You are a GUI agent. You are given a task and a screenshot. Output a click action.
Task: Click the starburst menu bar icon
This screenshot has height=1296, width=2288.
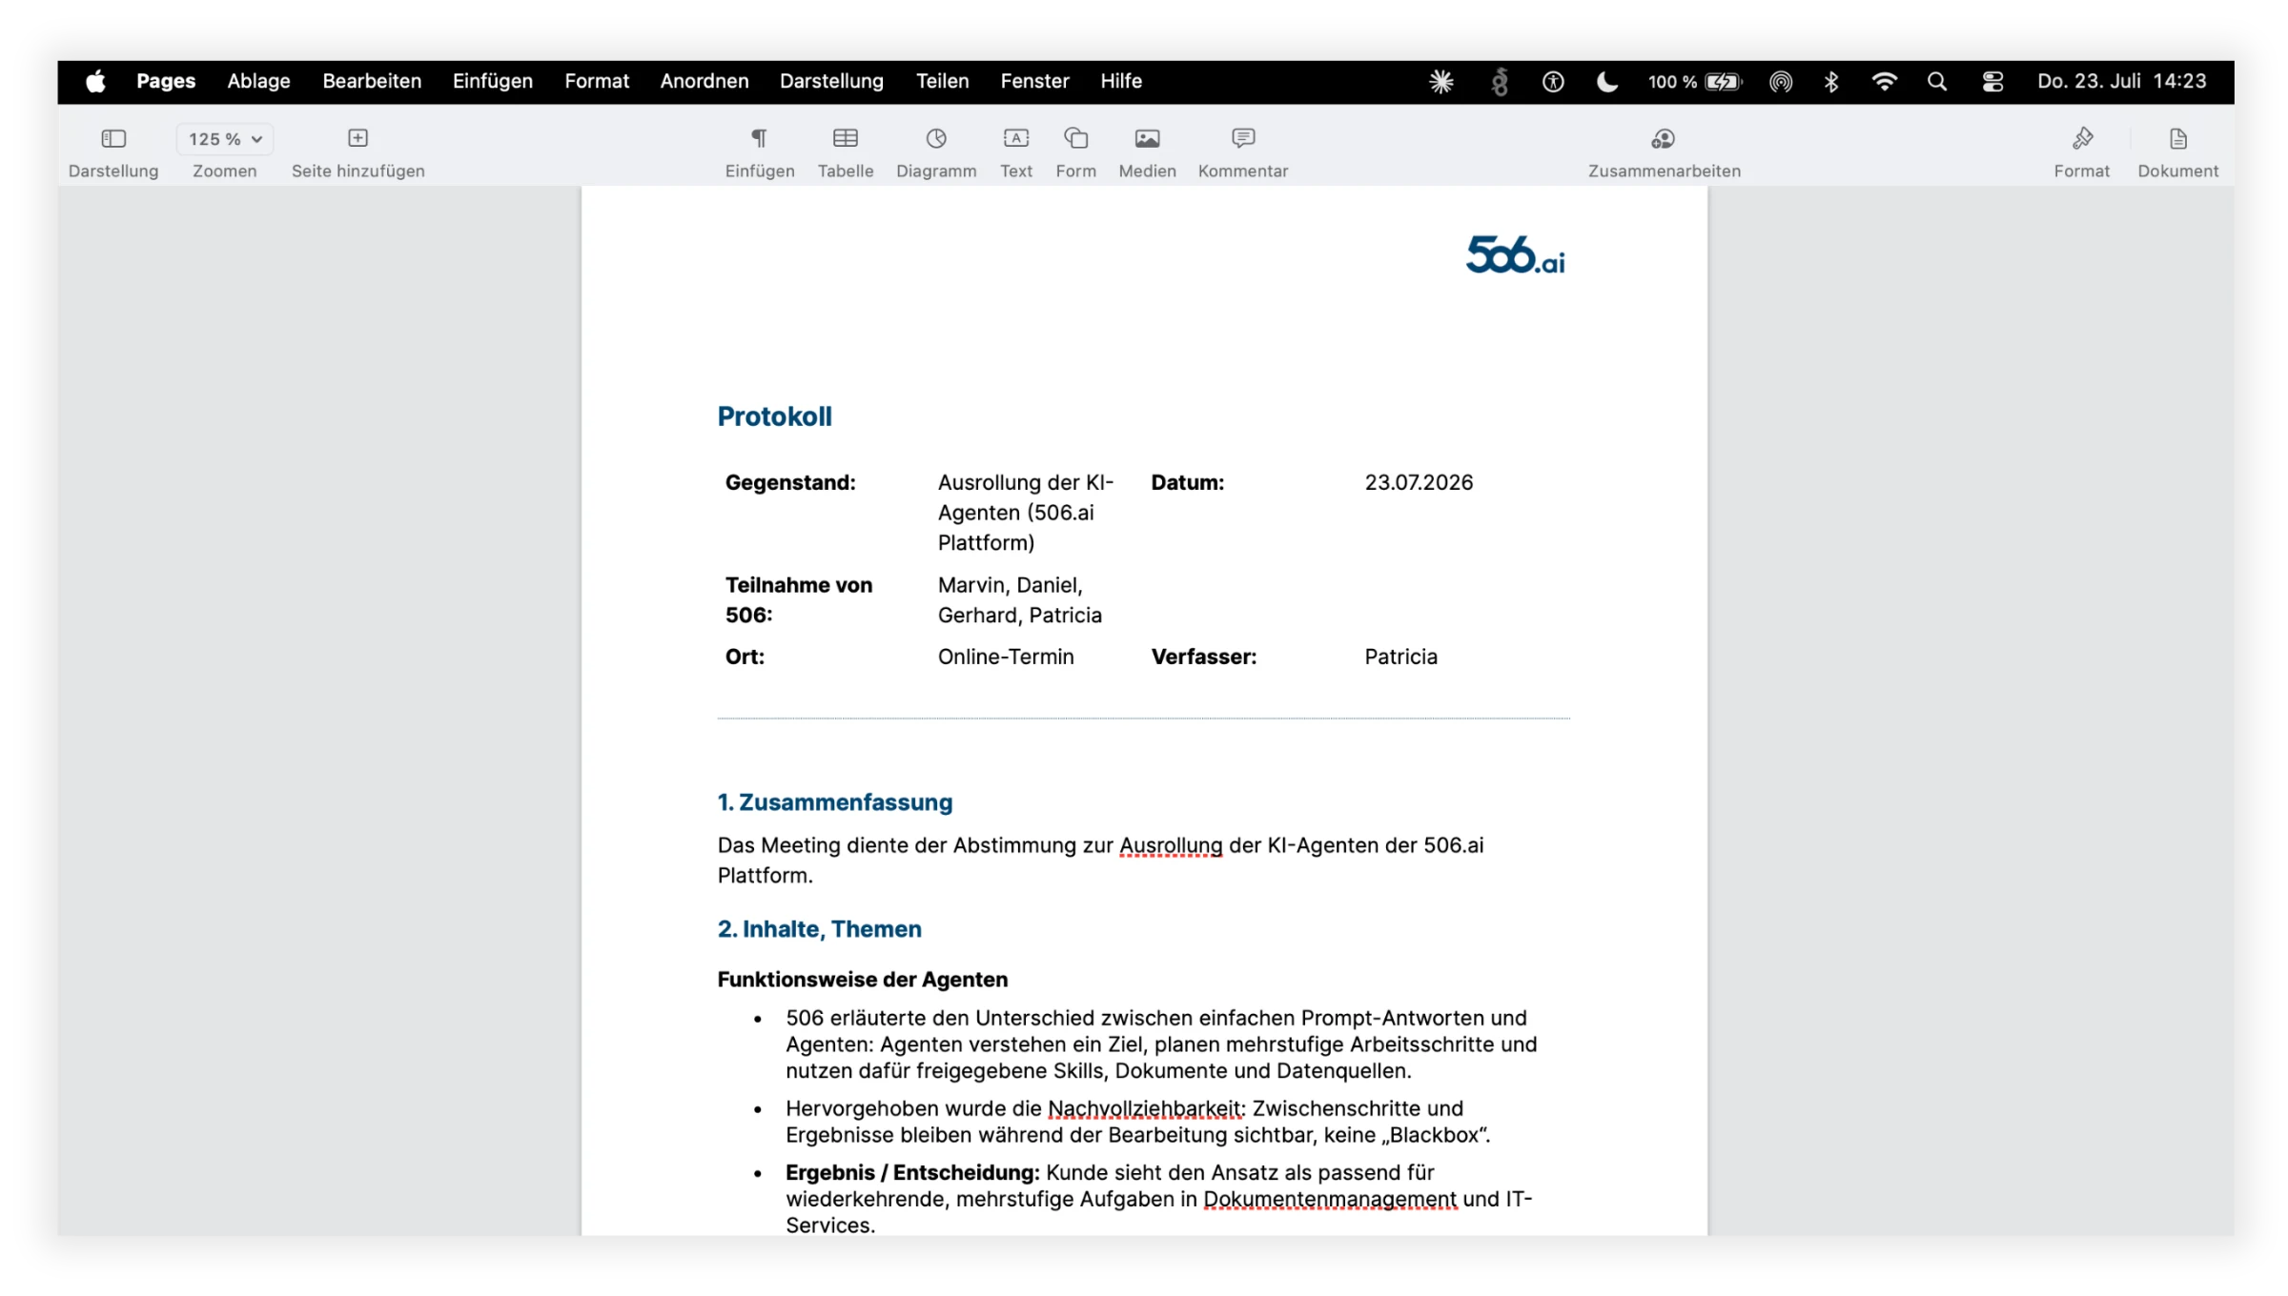(x=1441, y=82)
